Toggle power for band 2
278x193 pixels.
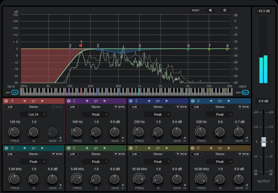click(x=69, y=101)
